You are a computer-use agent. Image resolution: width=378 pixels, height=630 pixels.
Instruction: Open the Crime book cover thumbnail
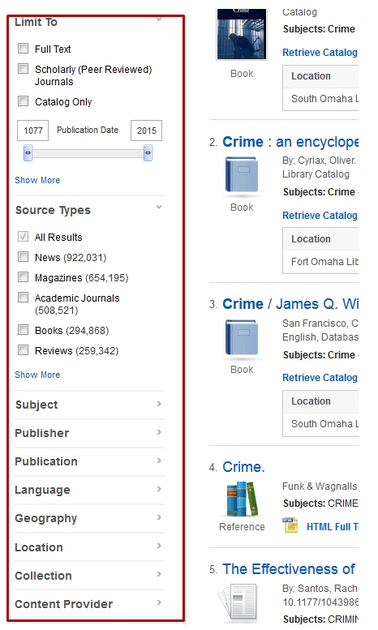tap(242, 34)
